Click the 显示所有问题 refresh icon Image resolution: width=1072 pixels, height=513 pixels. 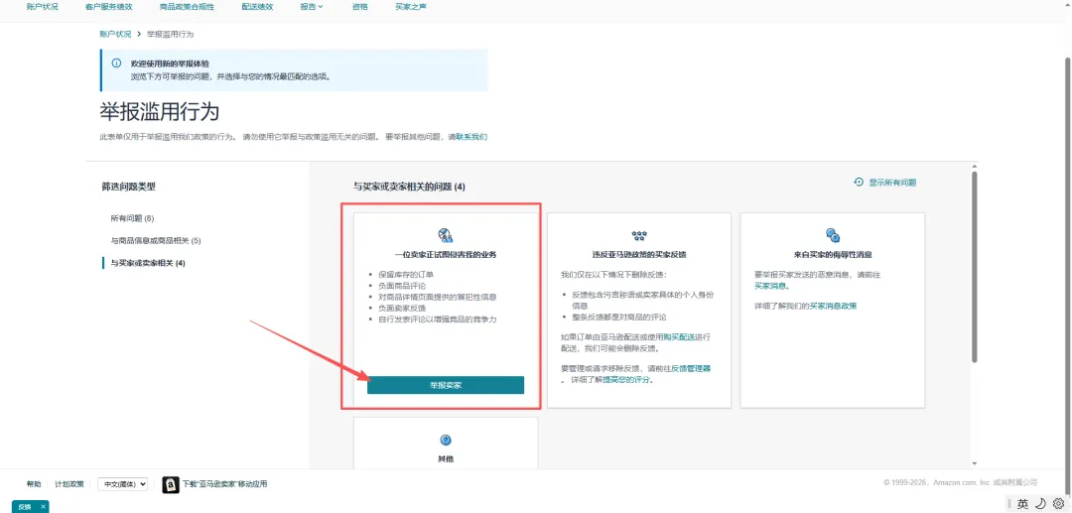[x=859, y=182]
